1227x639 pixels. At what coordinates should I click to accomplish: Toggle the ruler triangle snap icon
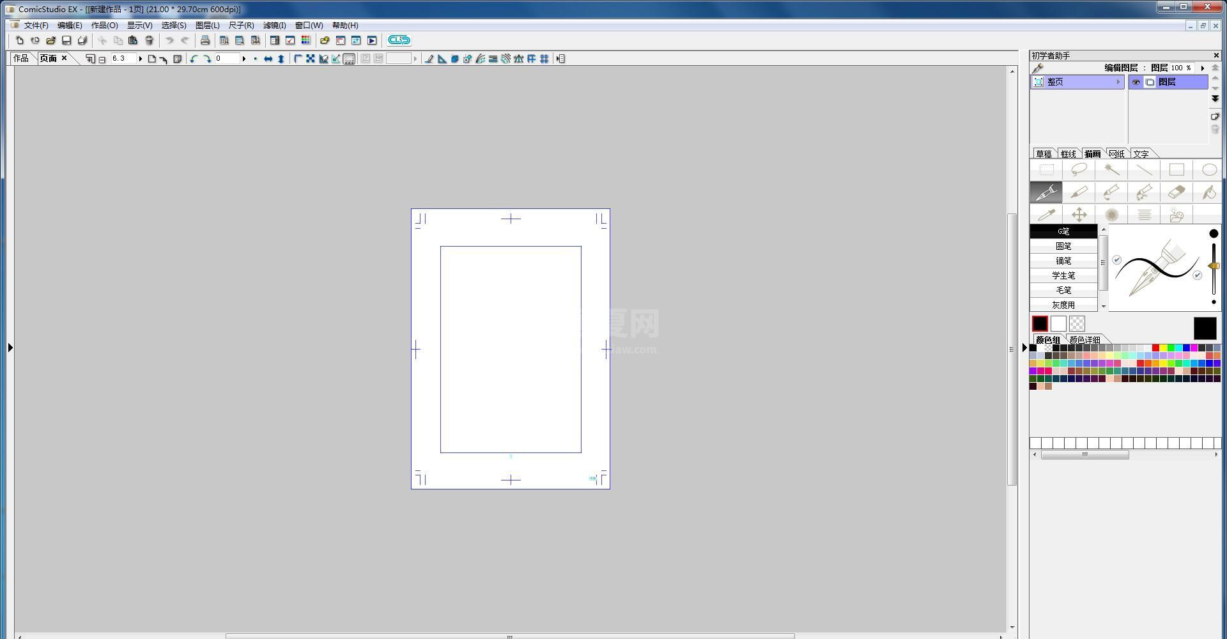[x=442, y=59]
